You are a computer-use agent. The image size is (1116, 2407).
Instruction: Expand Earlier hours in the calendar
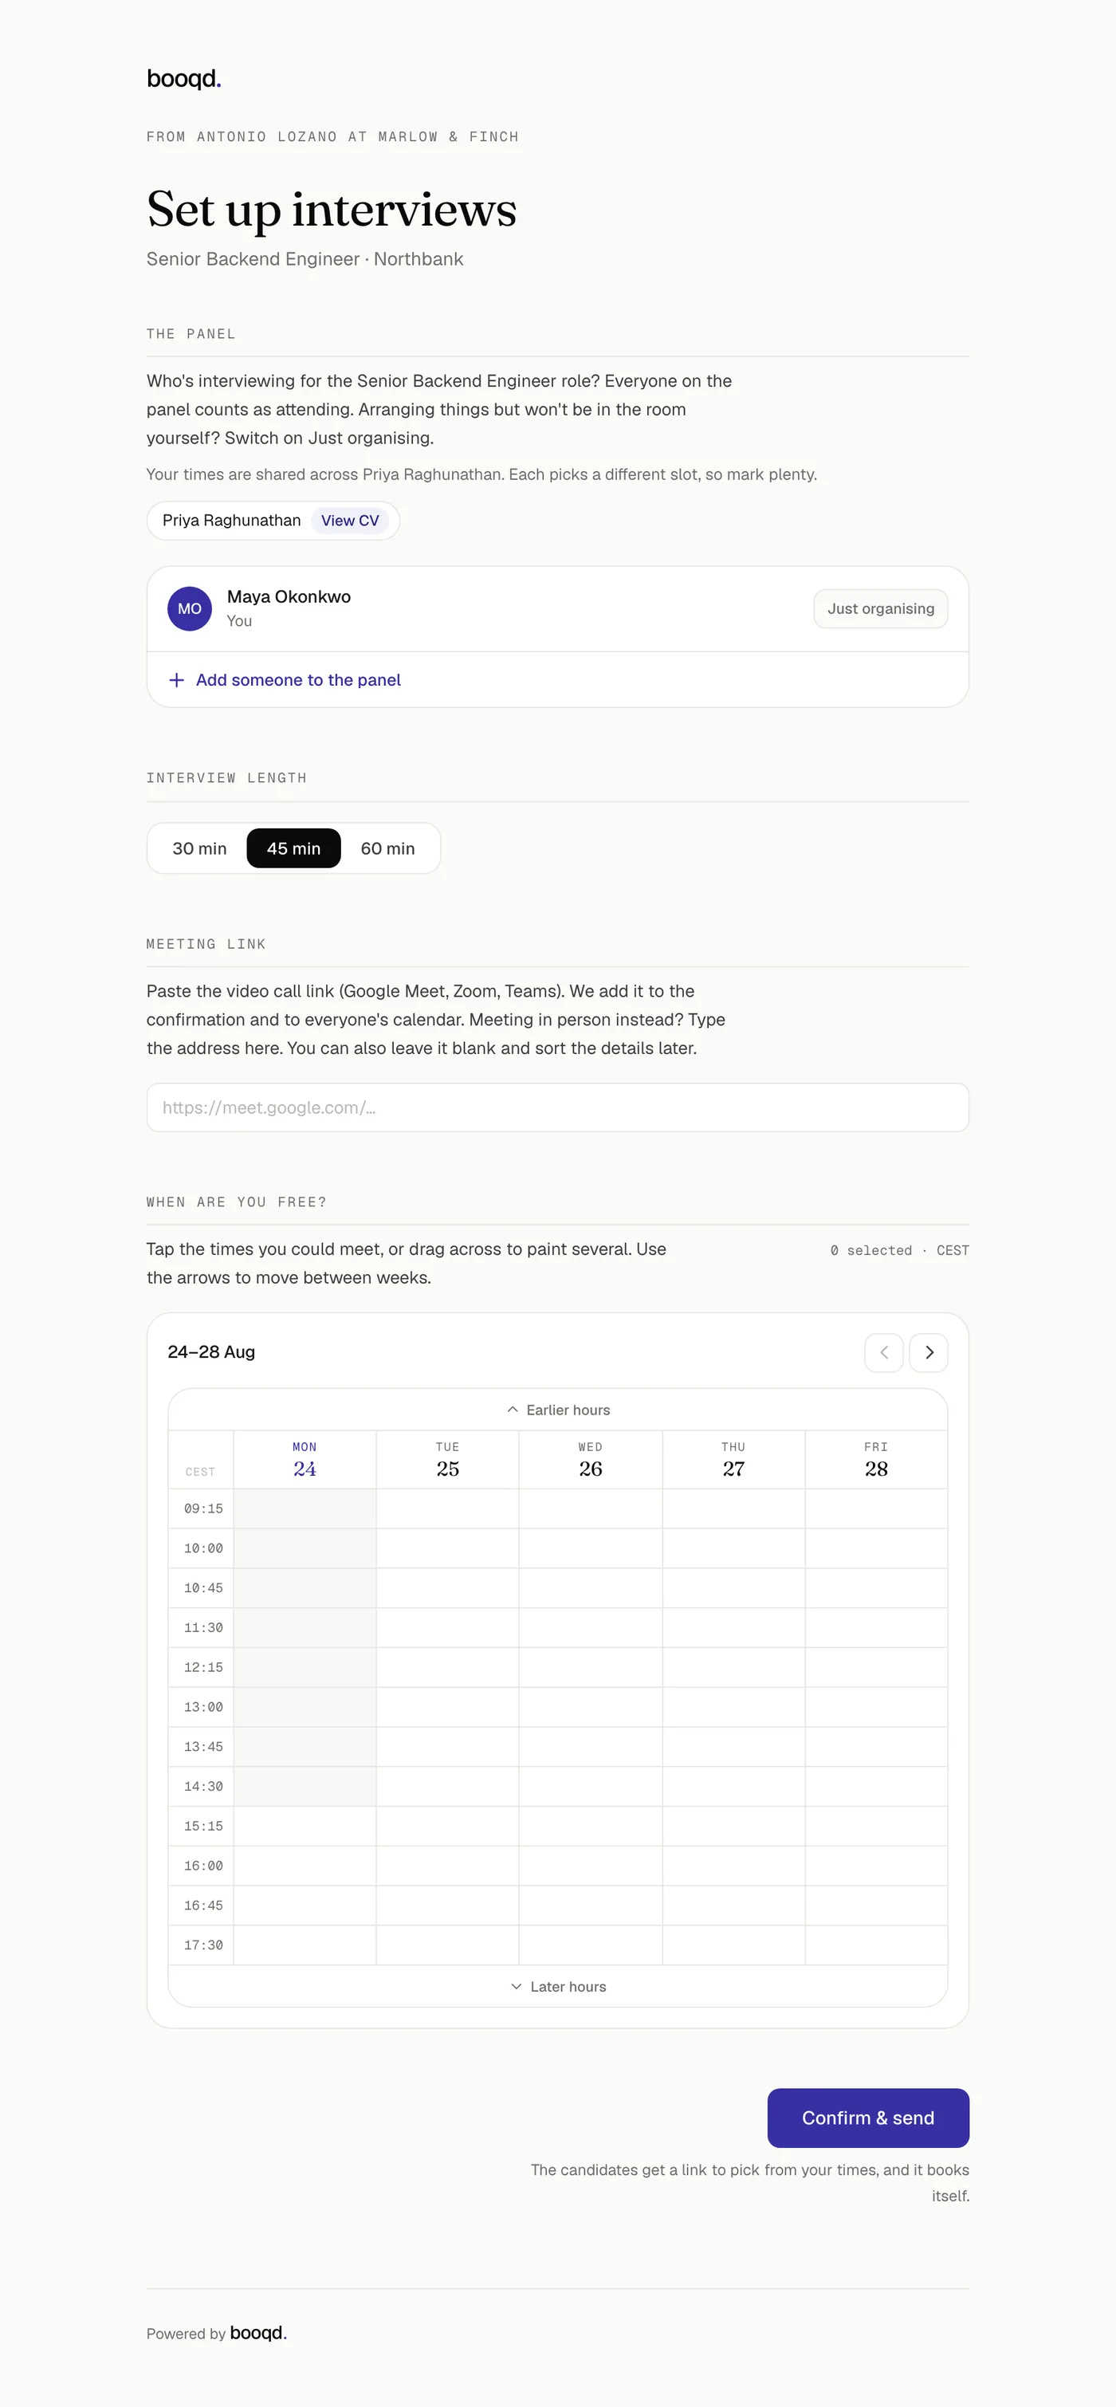[559, 1409]
